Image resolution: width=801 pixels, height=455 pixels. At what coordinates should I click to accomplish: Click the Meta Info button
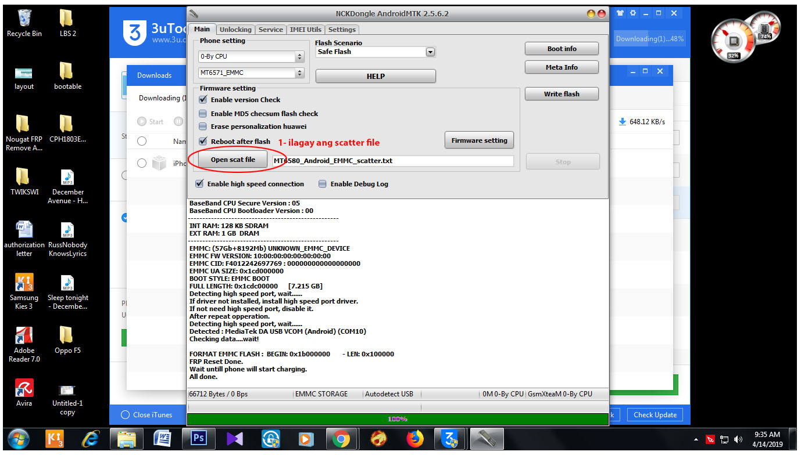click(562, 67)
